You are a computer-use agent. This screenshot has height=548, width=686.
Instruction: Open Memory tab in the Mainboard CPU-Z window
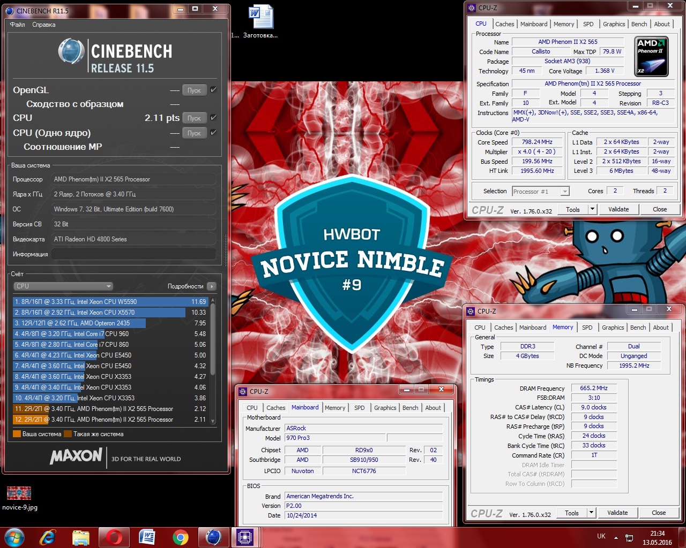(335, 408)
